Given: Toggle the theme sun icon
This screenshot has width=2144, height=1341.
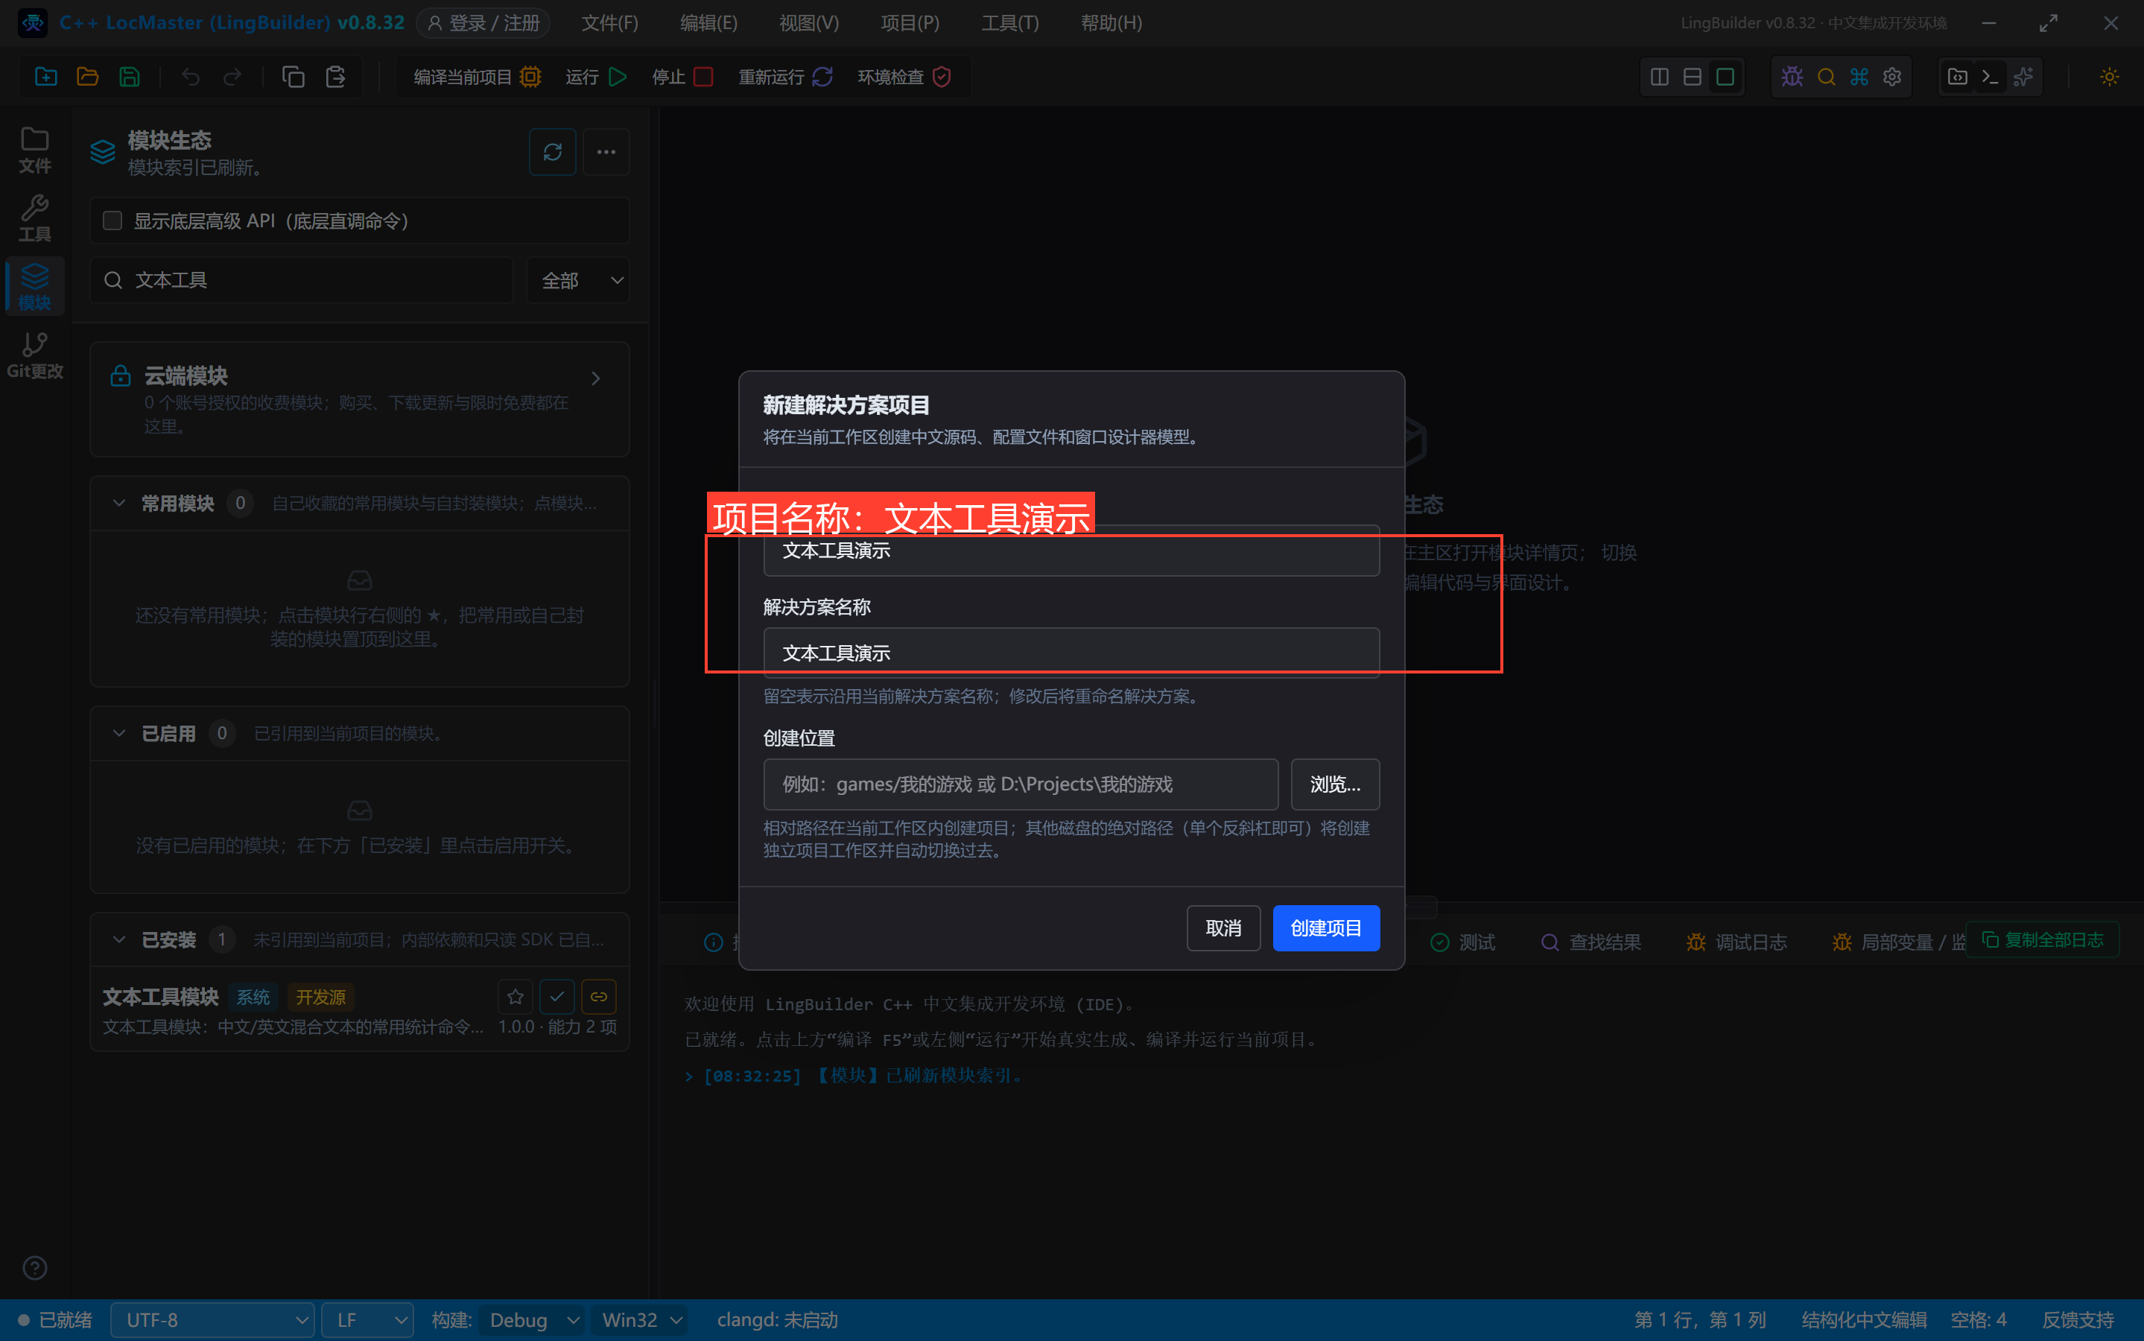Looking at the screenshot, I should pyautogui.click(x=2110, y=77).
